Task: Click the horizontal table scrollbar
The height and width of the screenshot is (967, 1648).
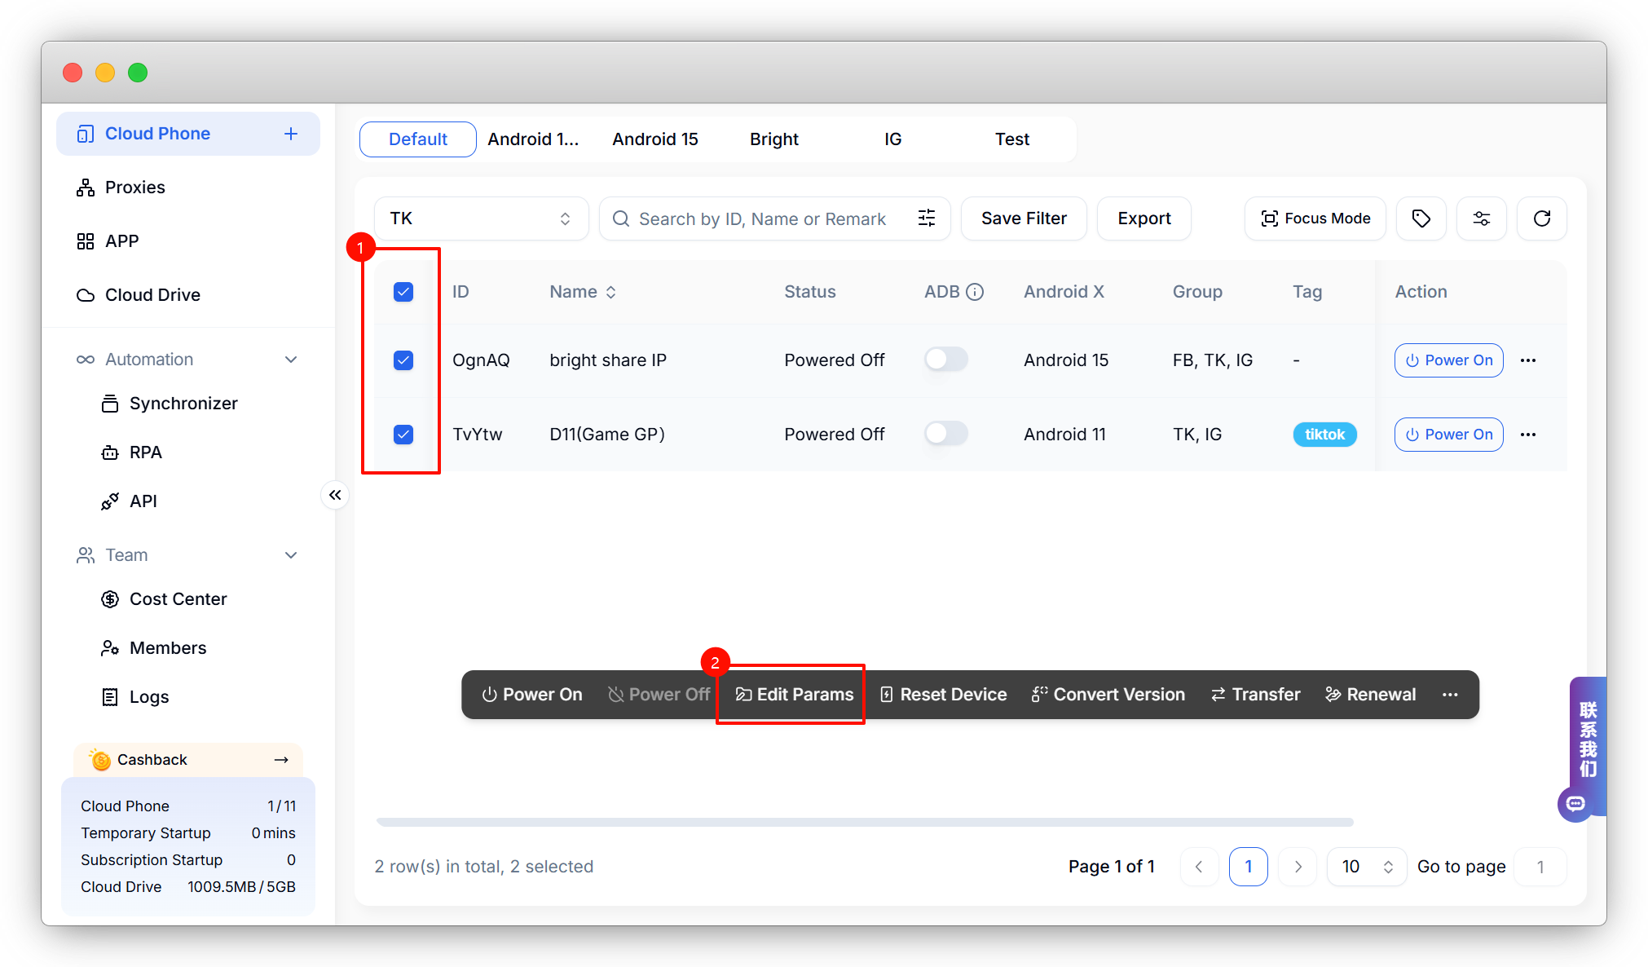Action: [864, 822]
